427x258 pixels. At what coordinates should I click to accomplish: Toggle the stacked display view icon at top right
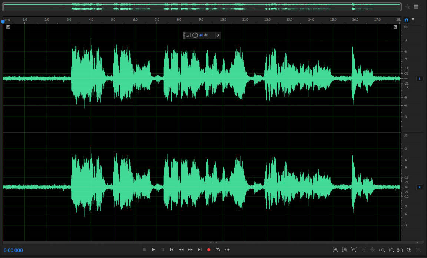tap(416, 7)
